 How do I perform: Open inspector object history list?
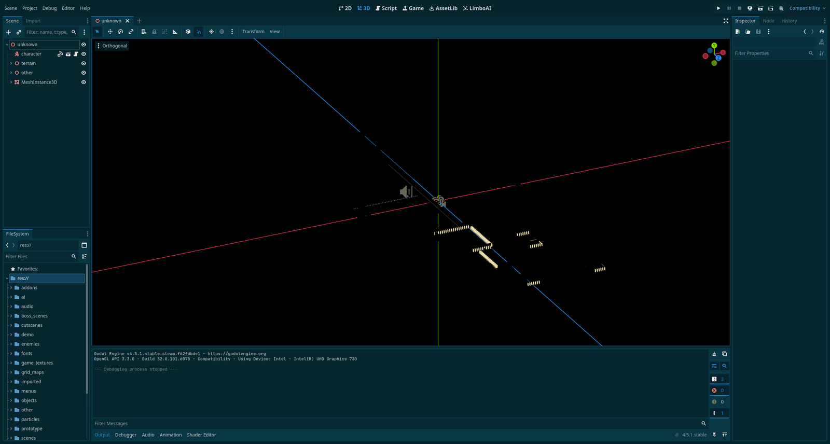coord(821,32)
